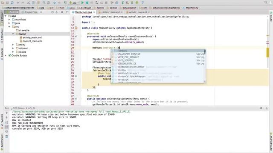Click the Save All toolbar icon

(x=7, y=3)
